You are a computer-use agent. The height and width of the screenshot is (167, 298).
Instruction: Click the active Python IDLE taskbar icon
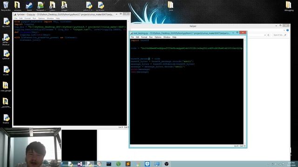pos(89,164)
